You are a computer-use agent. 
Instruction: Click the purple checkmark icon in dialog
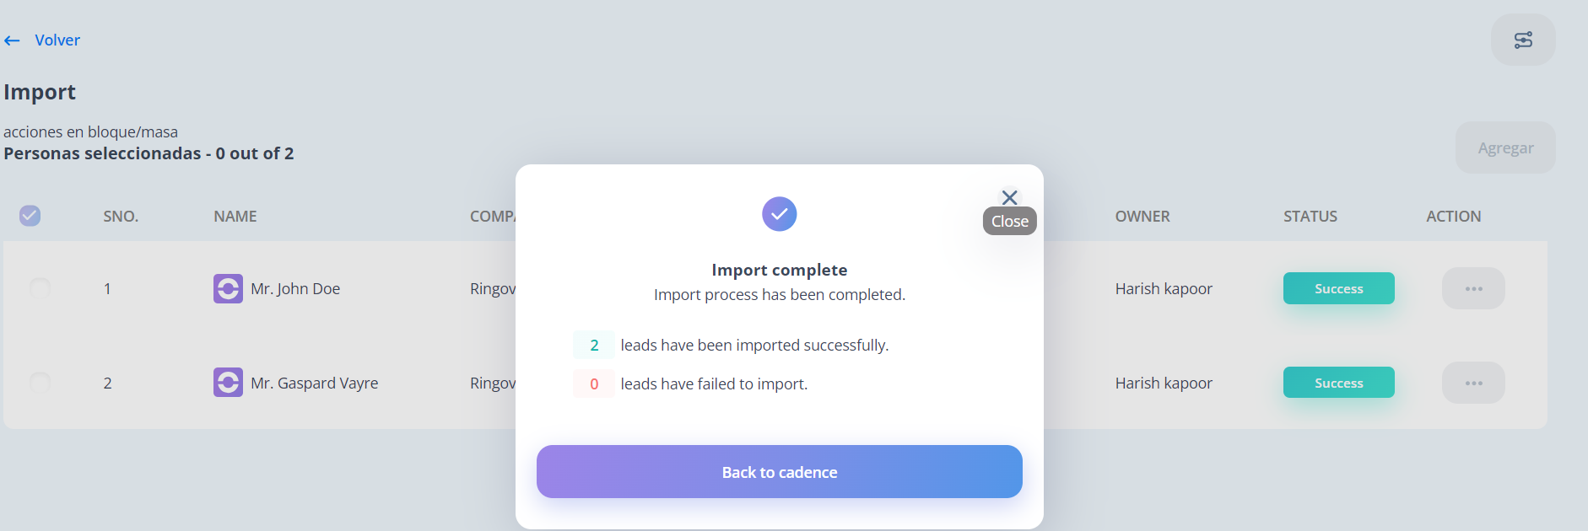[780, 214]
